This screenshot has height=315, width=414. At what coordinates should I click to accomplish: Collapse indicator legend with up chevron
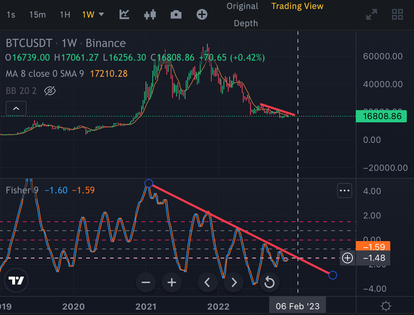coord(16,108)
